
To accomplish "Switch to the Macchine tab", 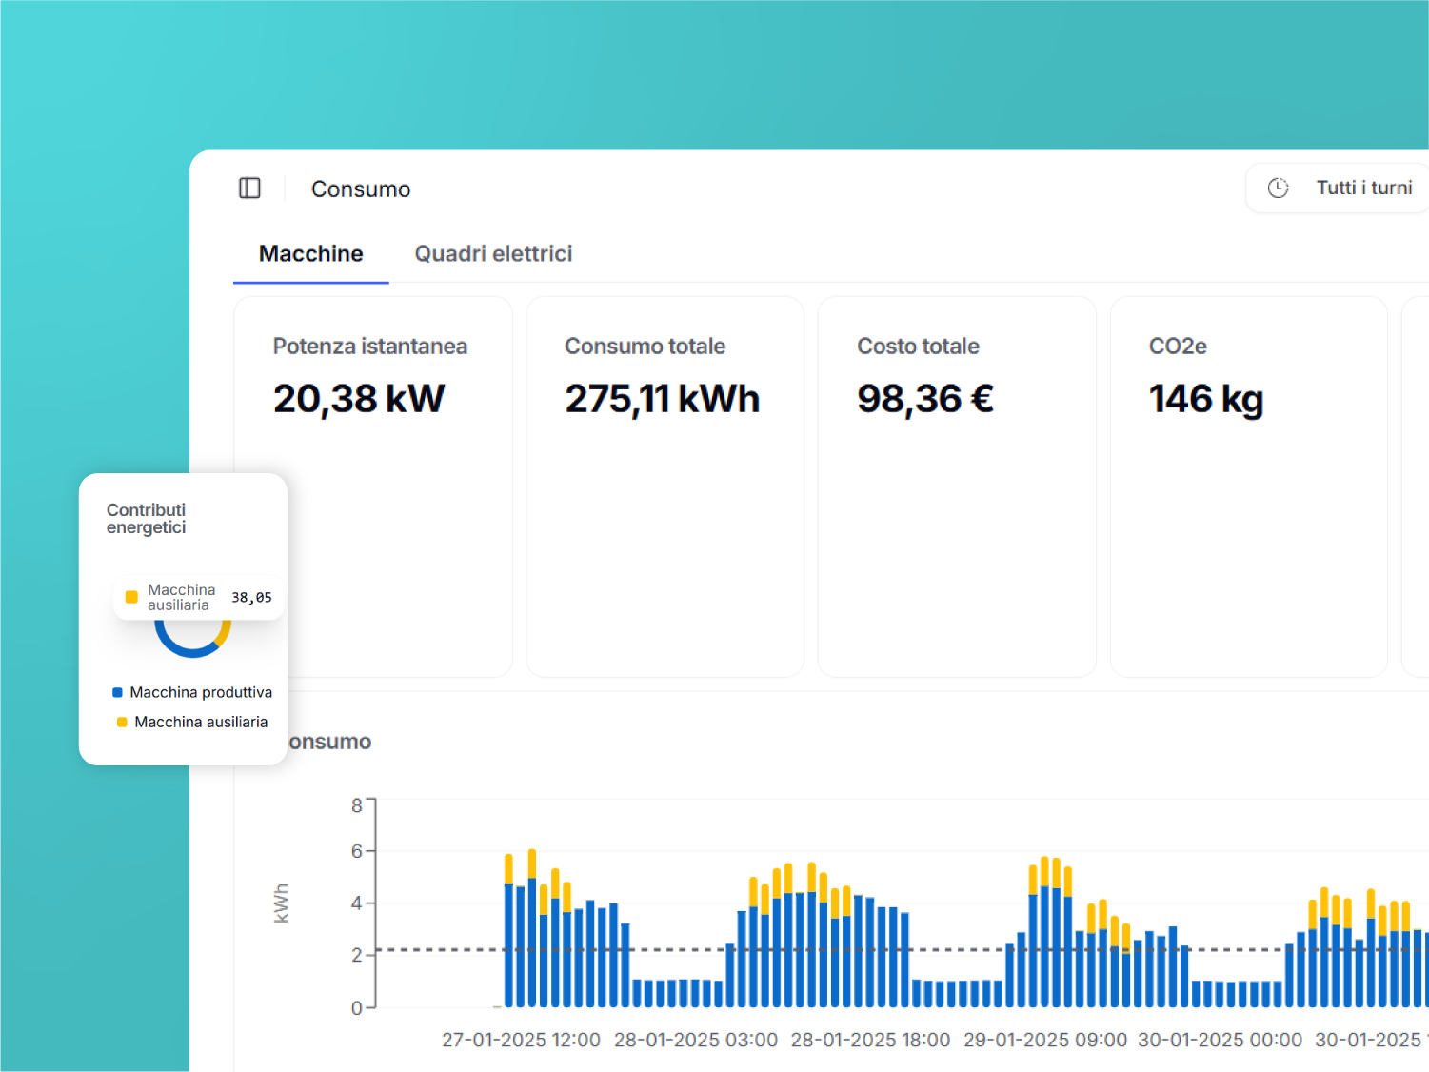I will point(311,253).
